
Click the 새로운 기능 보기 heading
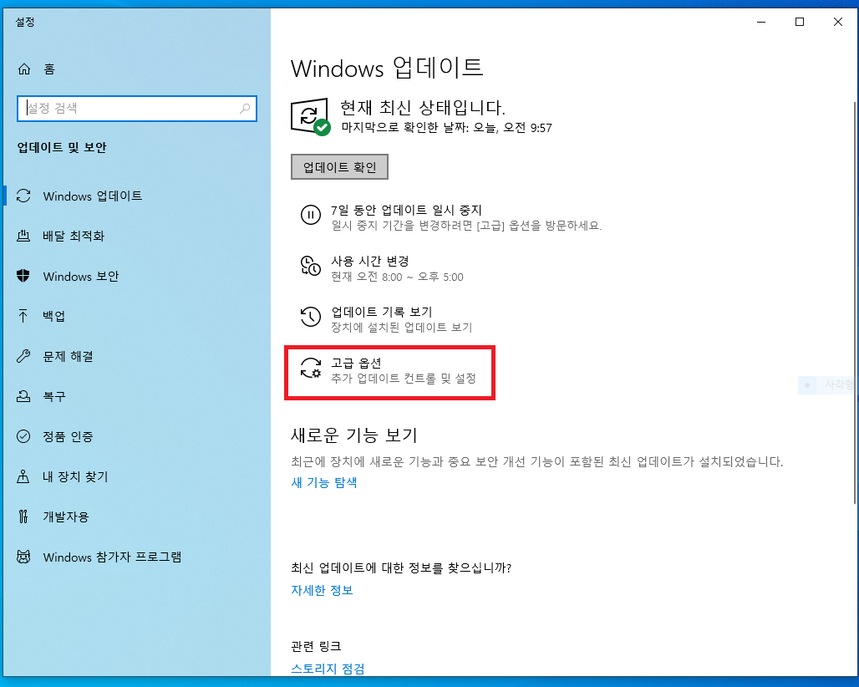354,435
